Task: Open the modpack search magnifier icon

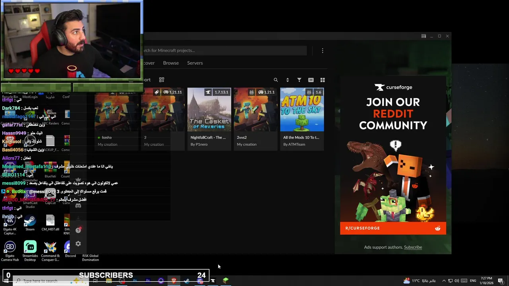Action: click(x=276, y=80)
